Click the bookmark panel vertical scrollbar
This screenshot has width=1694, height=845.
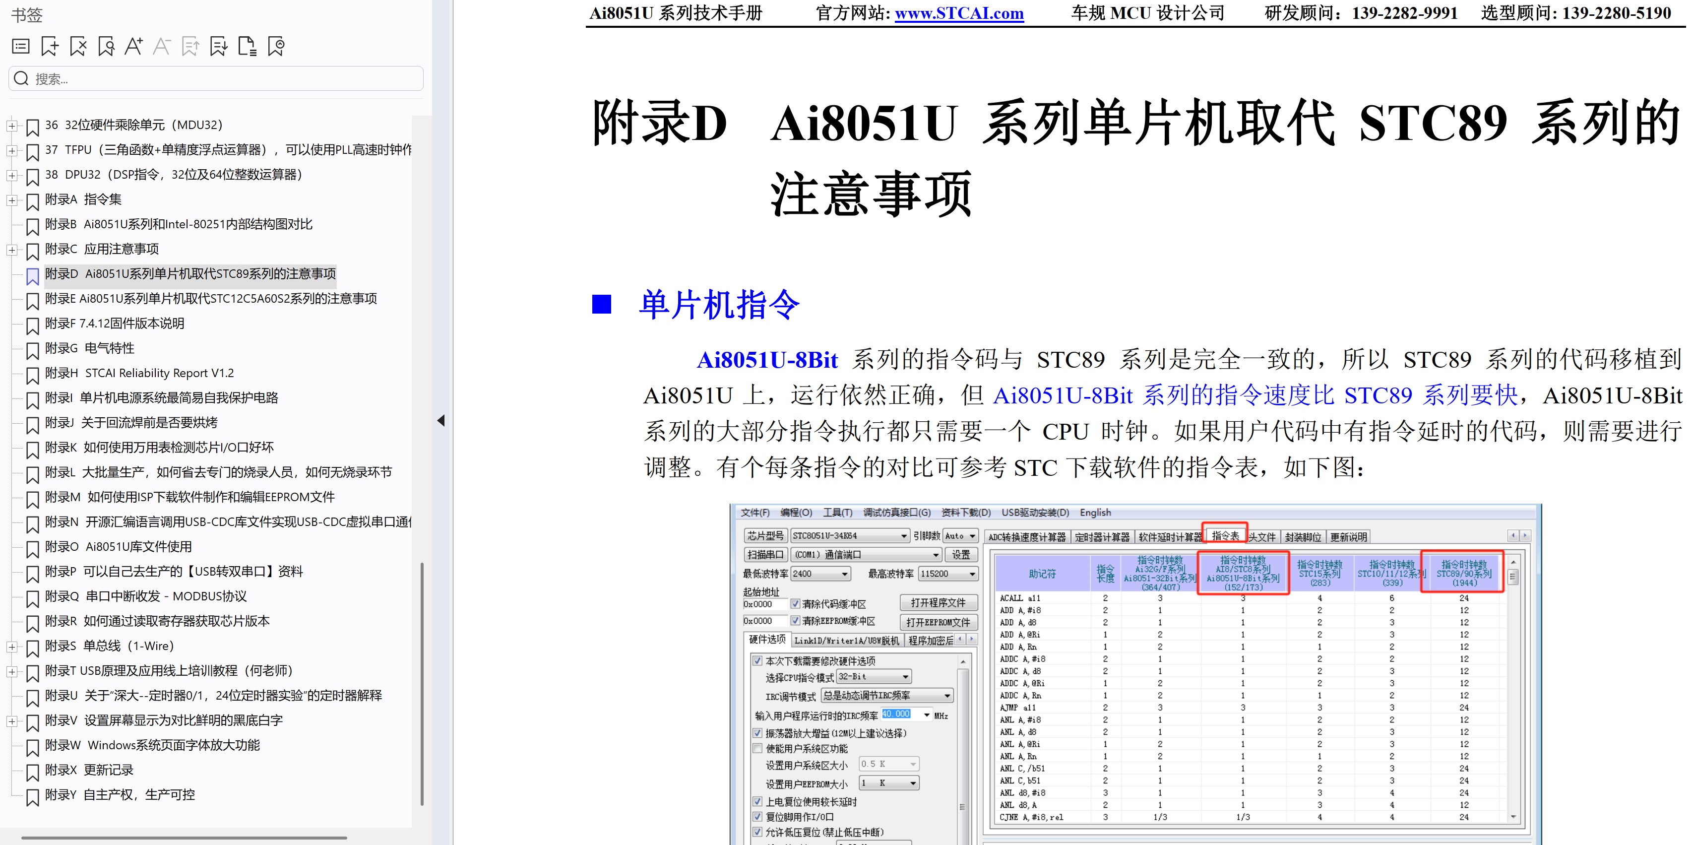(422, 684)
